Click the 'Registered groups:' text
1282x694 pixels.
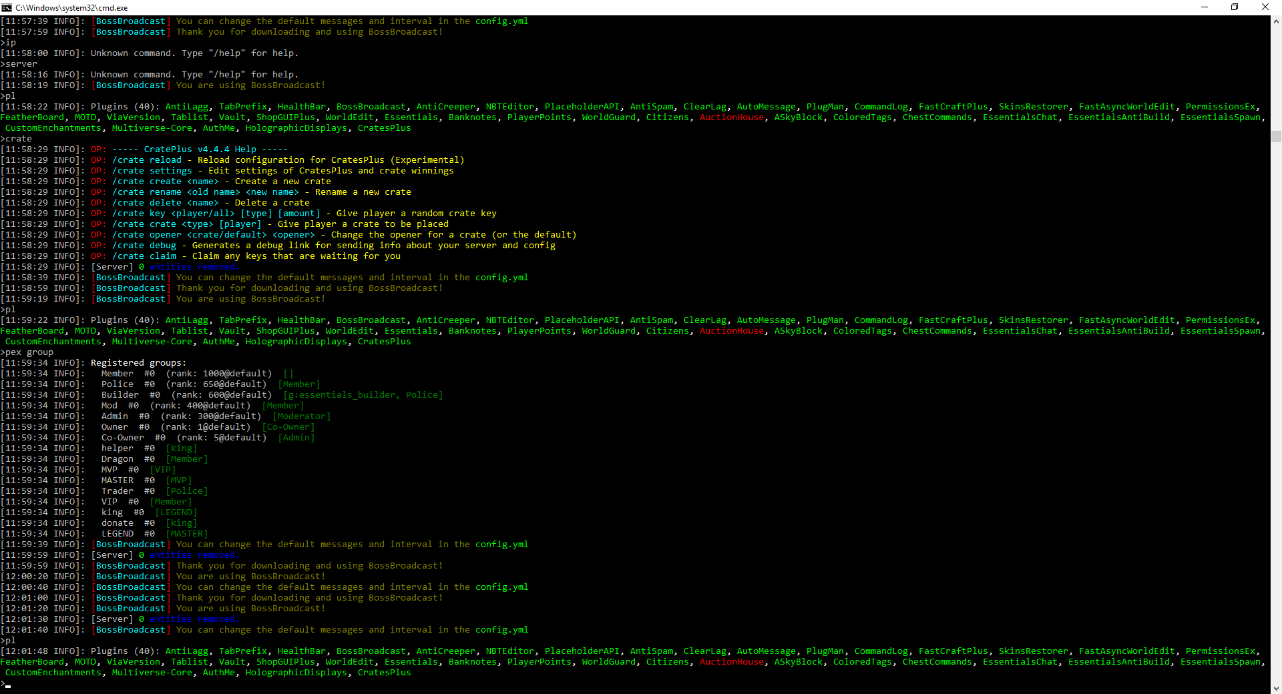pyautogui.click(x=139, y=363)
